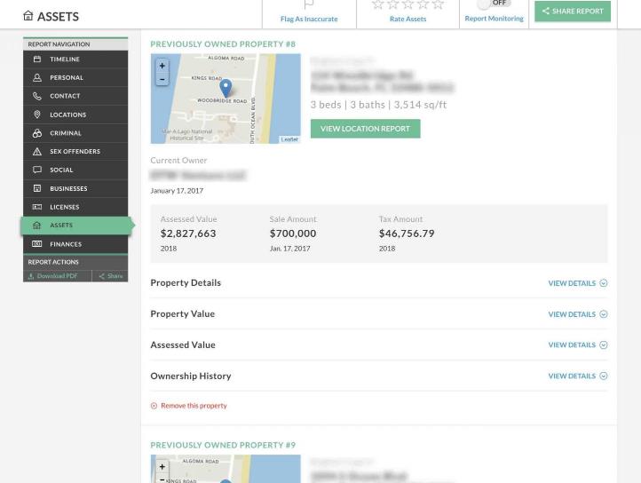The height and width of the screenshot is (483, 641).
Task: Click Previously Owned Property #8 heading
Action: tap(223, 44)
